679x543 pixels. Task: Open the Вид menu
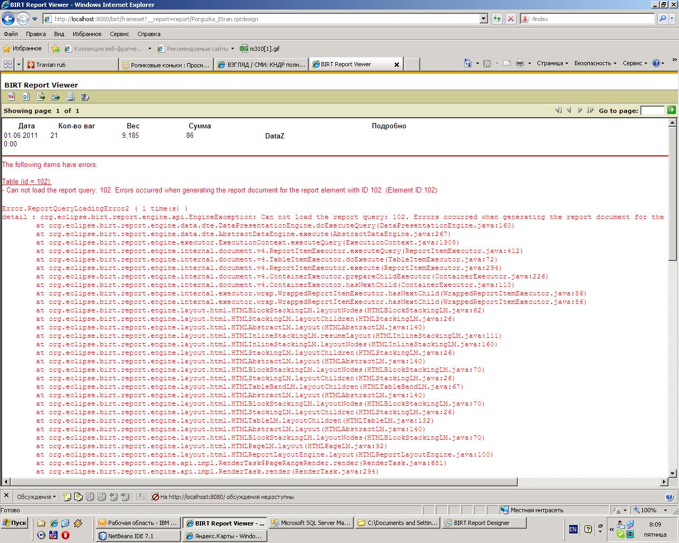point(59,34)
